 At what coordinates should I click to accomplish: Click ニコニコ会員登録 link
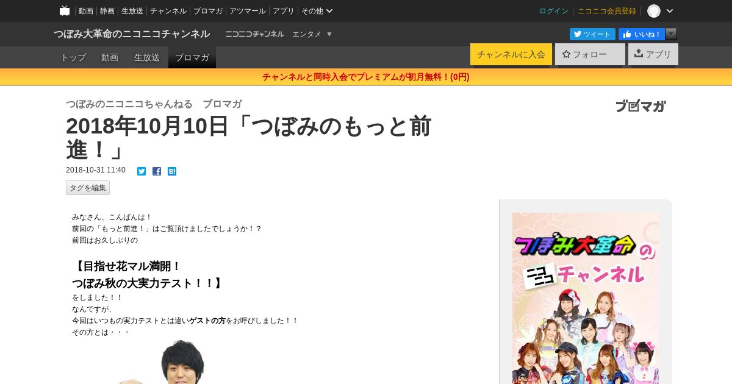coord(607,11)
